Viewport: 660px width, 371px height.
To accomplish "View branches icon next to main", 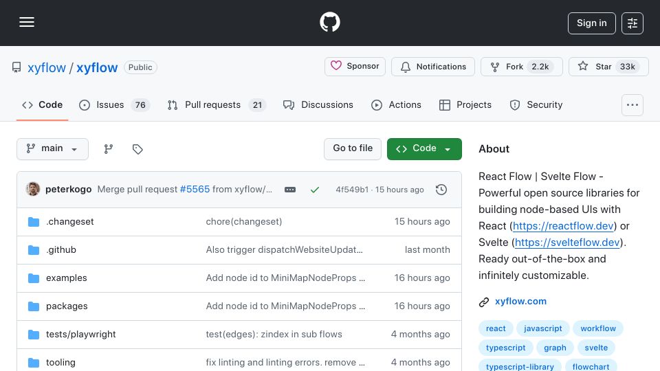I will tap(109, 149).
